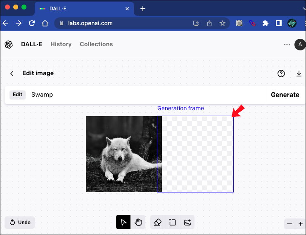Open the History tab
This screenshot has width=306, height=235.
pyautogui.click(x=61, y=44)
